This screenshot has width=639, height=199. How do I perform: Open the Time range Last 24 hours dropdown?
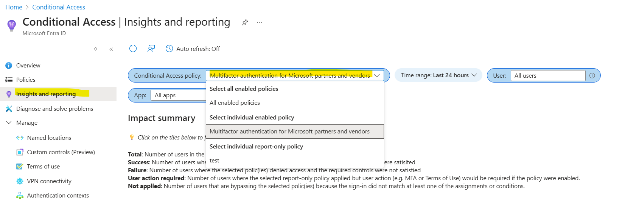click(x=438, y=75)
